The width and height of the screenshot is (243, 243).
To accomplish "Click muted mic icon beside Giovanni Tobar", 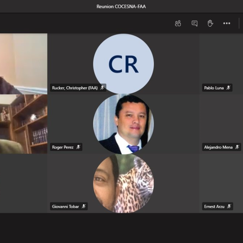I will pyautogui.click(x=83, y=206).
